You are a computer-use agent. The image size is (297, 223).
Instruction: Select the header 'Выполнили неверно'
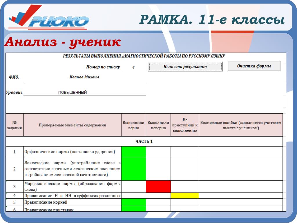click(158, 125)
